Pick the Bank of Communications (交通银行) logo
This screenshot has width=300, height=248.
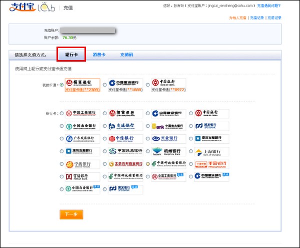[x=125, y=126]
